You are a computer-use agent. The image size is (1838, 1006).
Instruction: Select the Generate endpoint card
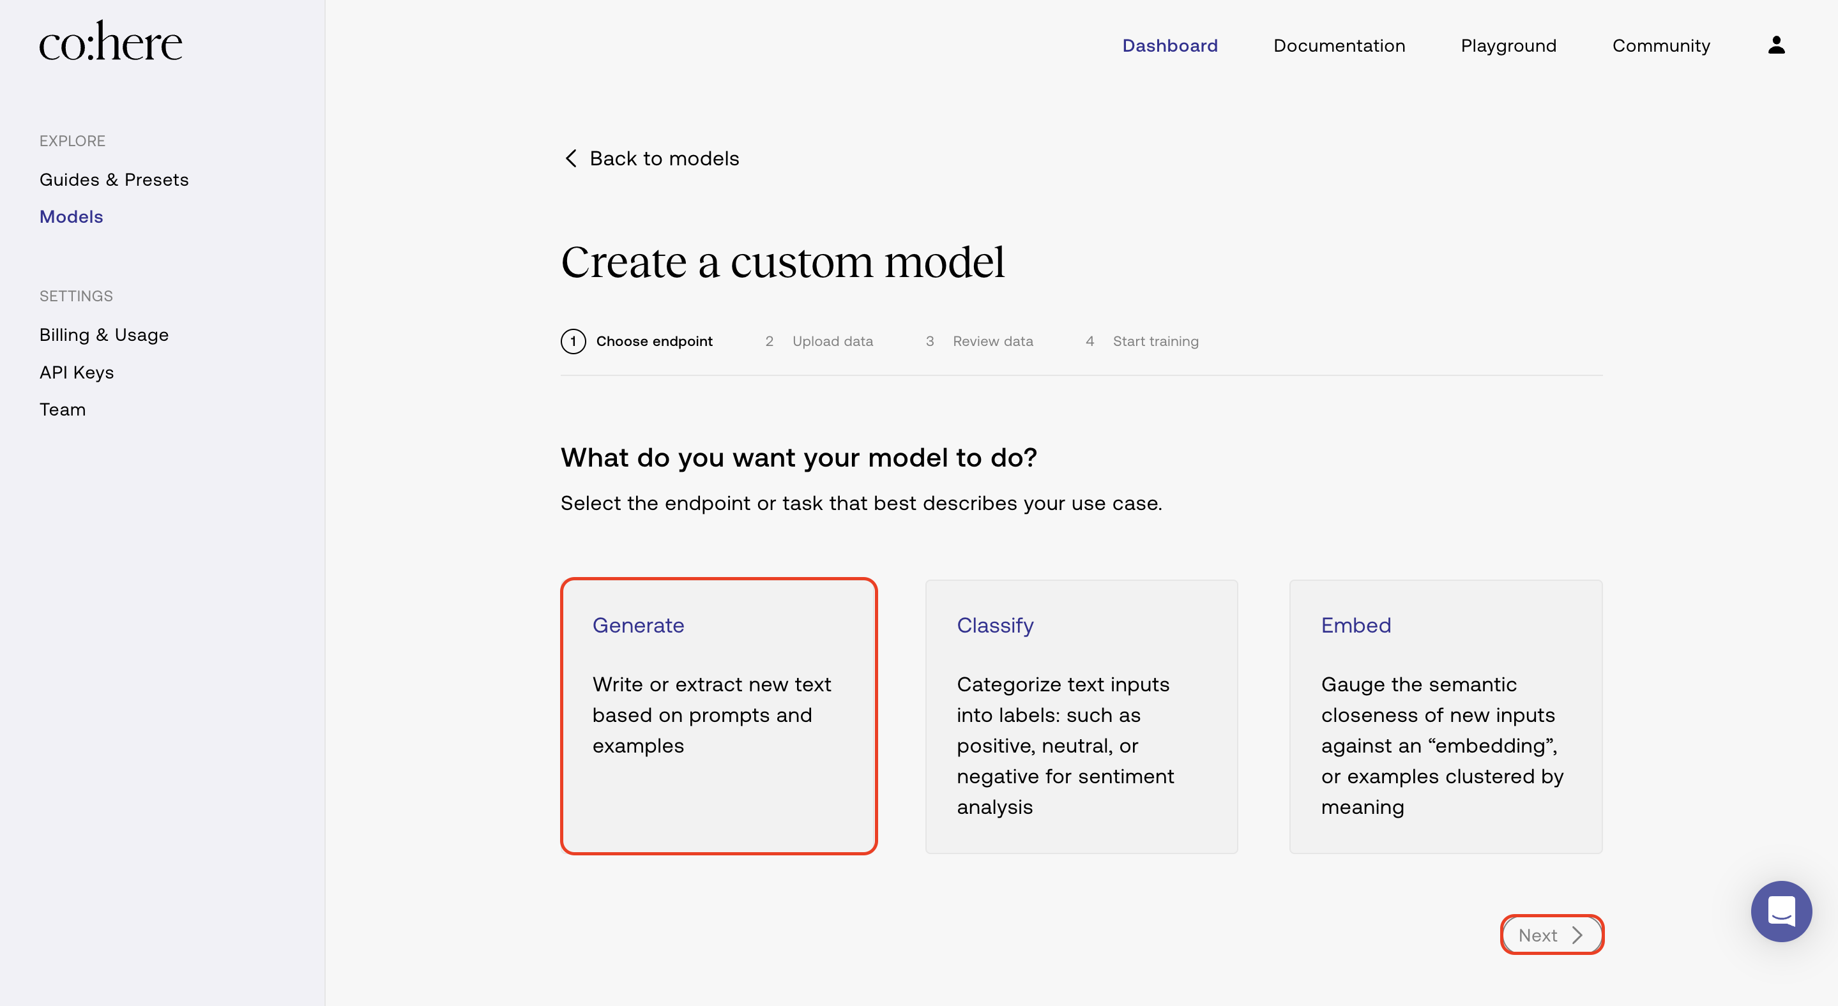click(718, 716)
